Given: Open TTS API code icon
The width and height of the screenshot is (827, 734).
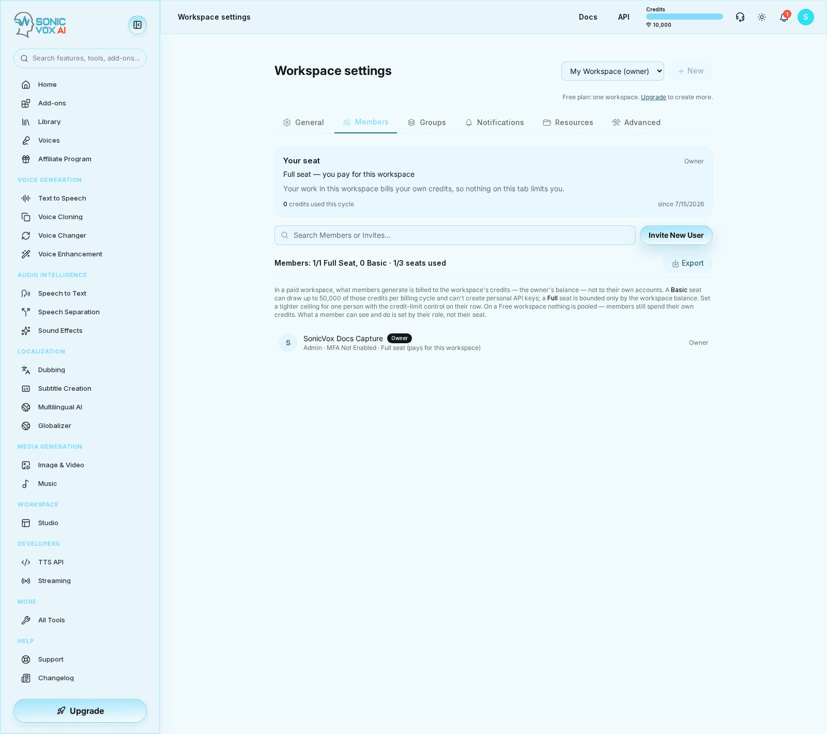Looking at the screenshot, I should (26, 562).
